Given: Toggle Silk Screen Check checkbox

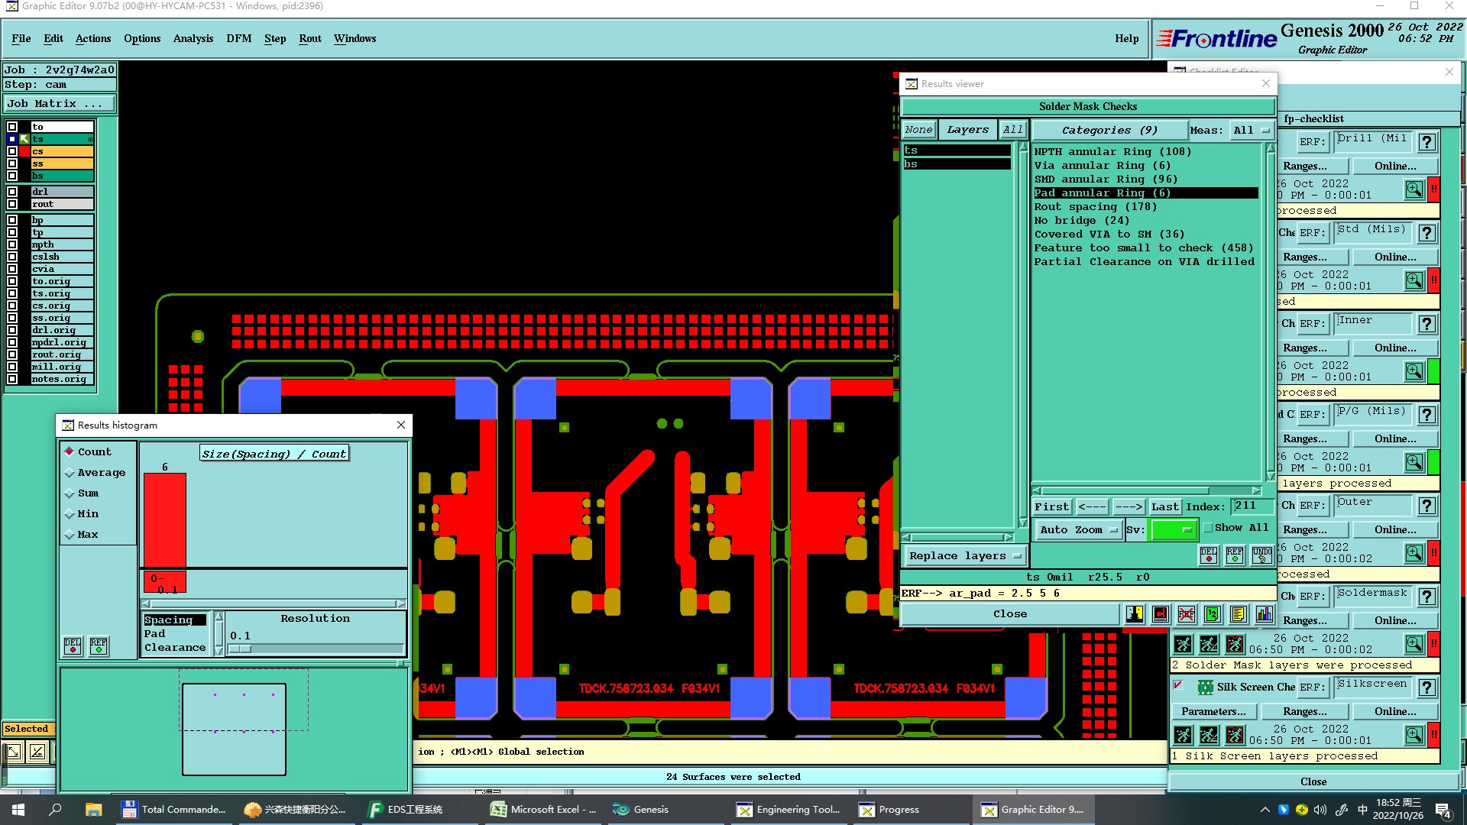Looking at the screenshot, I should pos(1178,685).
